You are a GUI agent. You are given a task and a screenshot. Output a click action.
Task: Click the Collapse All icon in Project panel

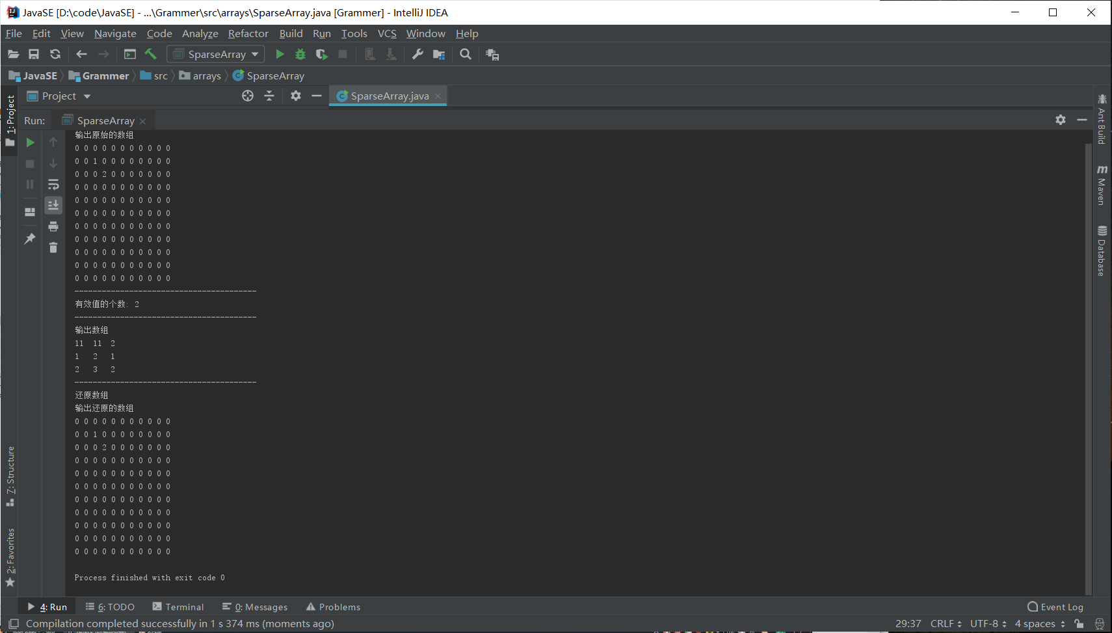point(269,96)
